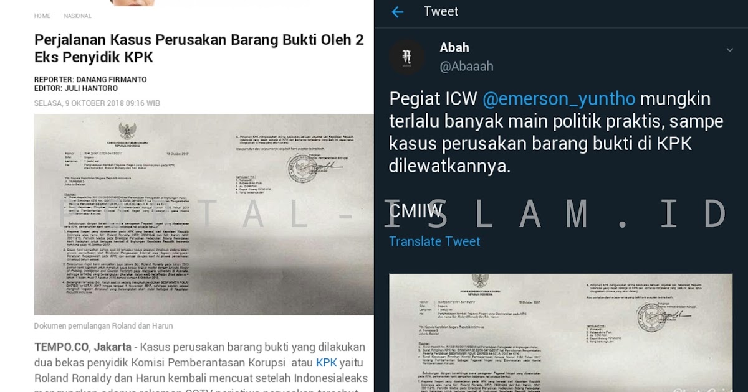Tap the back arrow beside Tweet
The image size is (748, 392).
[x=397, y=12]
